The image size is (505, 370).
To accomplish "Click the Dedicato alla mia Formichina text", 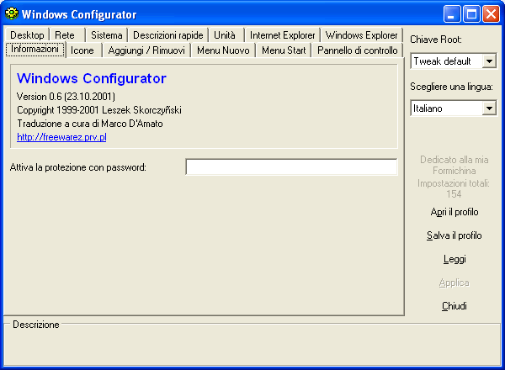I will 454,165.
